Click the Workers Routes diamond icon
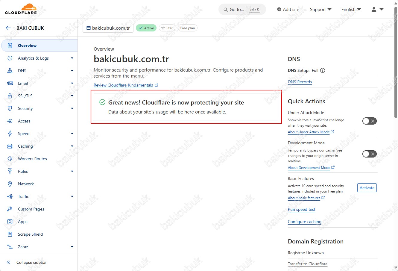Screen dimensions: 398x271 [x=10, y=159]
